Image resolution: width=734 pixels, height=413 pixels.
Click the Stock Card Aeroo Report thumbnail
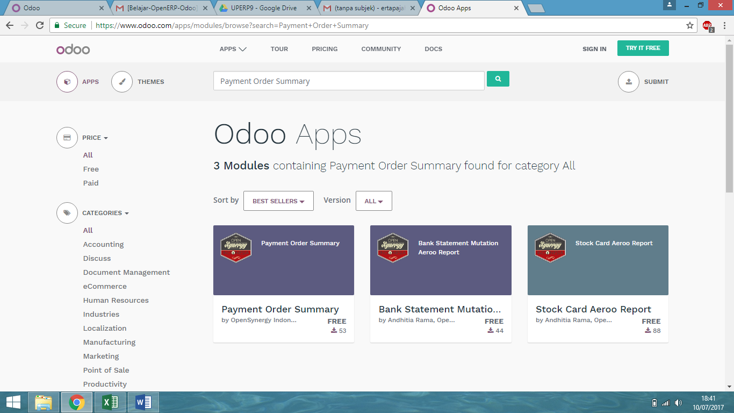coord(598,260)
